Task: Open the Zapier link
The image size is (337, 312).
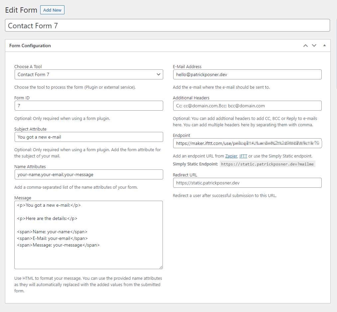Action: (231, 156)
